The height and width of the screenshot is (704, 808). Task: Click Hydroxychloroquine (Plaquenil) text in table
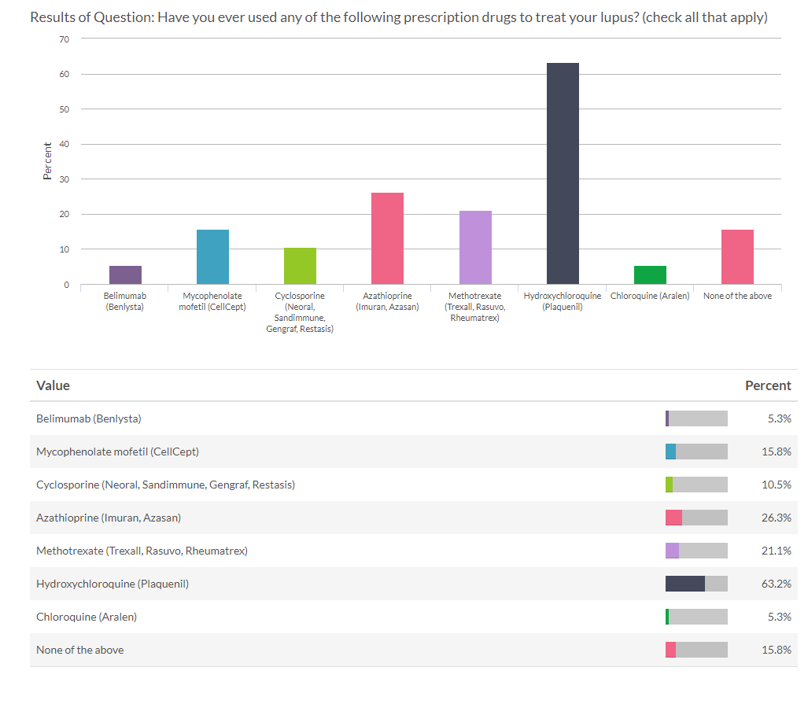113,584
